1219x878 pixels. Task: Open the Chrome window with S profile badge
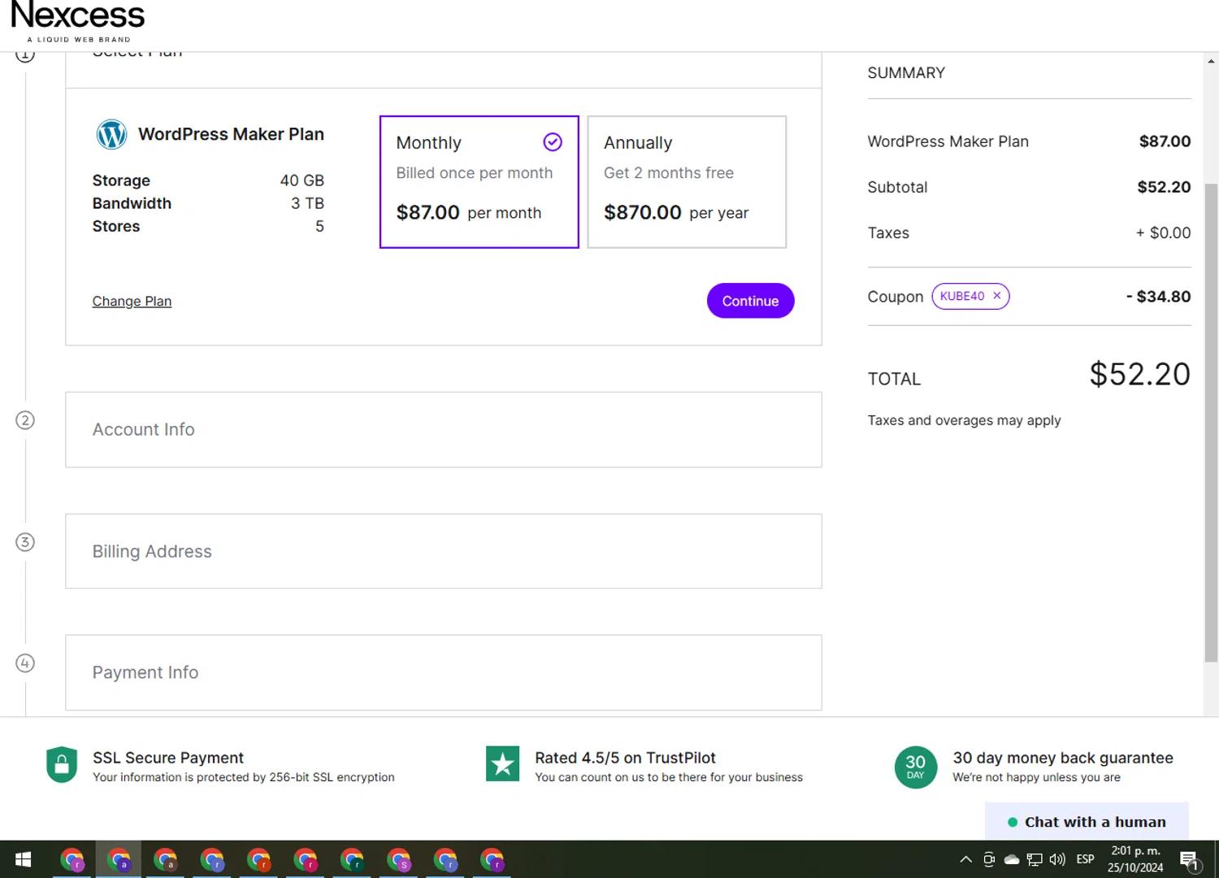point(399,859)
